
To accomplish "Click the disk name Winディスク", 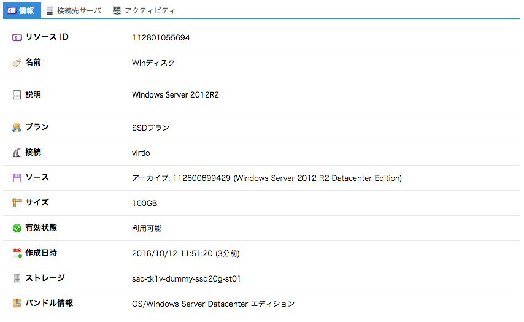I will point(153,63).
